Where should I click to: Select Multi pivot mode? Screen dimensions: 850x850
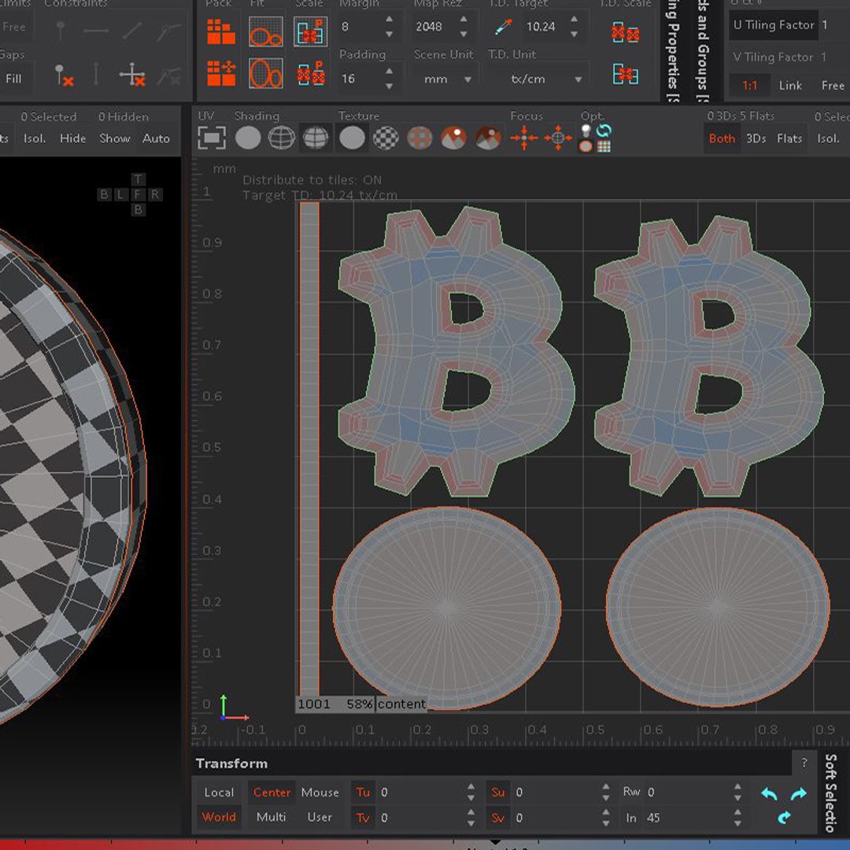click(271, 817)
